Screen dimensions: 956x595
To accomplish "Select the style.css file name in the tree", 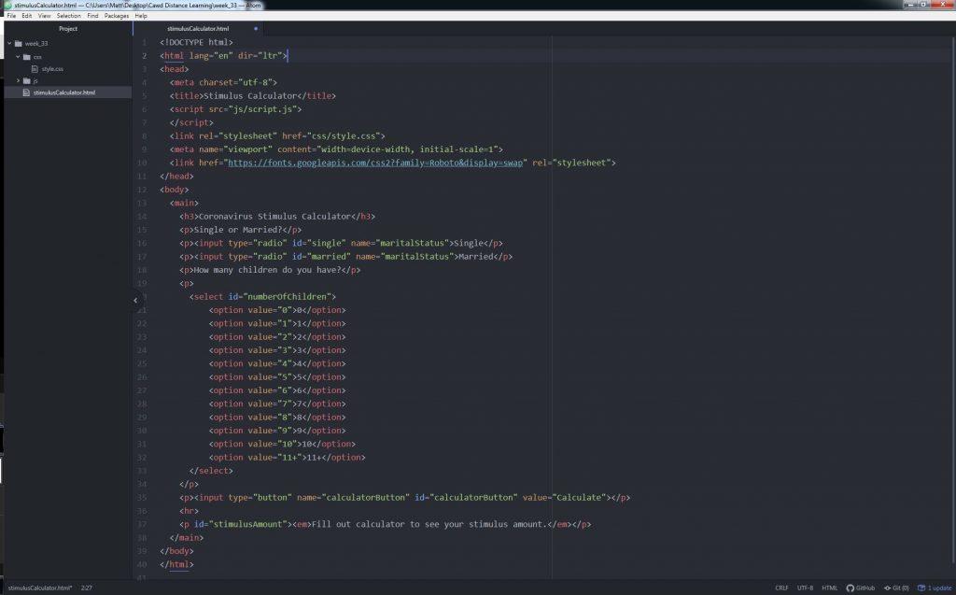I will tap(52, 69).
